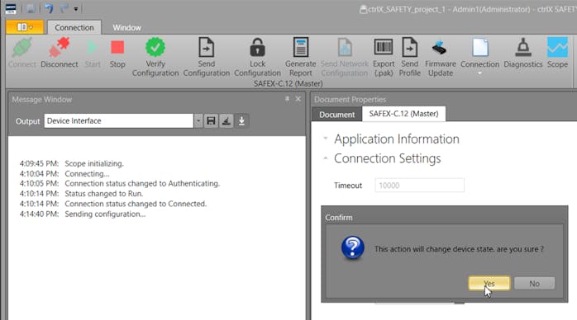
Task: Open quick access toolbar customize arrow
Action: pyautogui.click(x=76, y=9)
